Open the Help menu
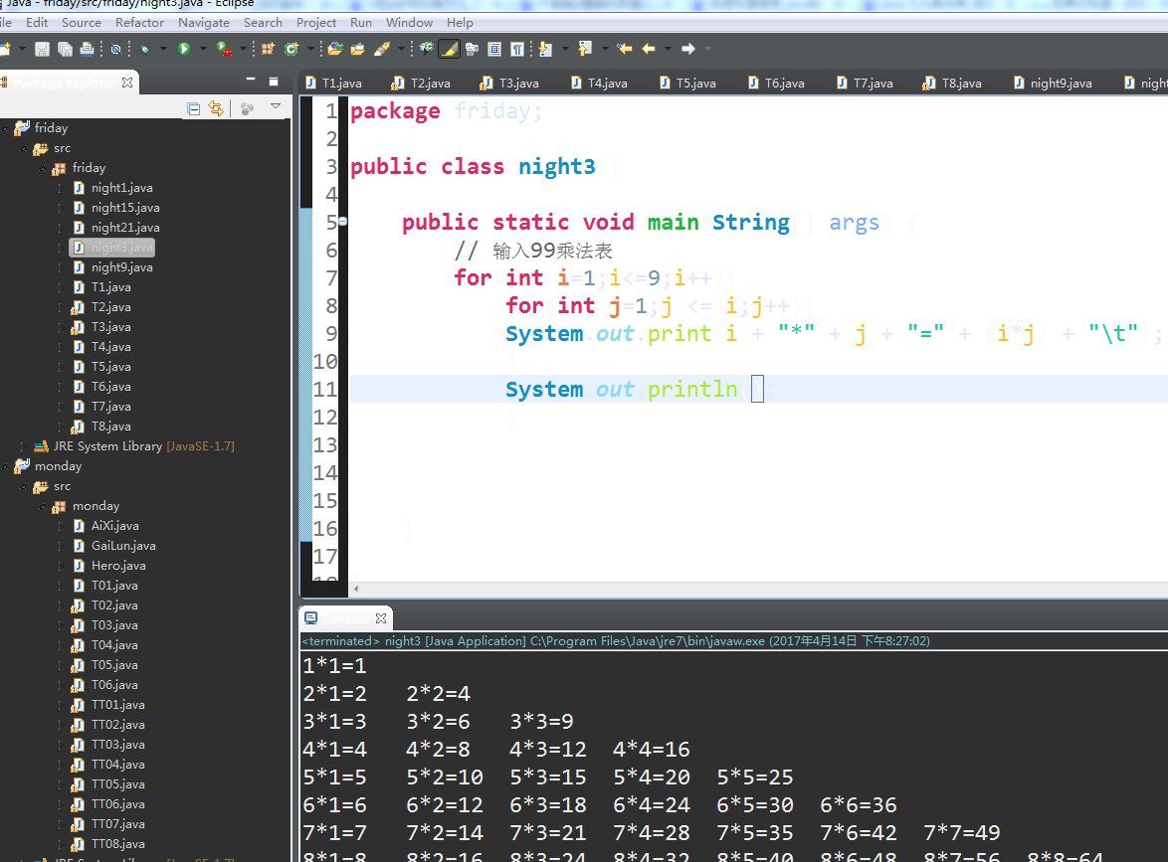 (460, 22)
